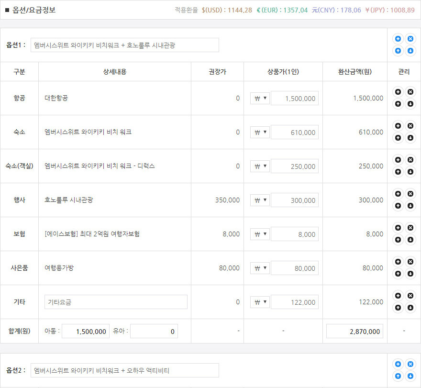Screen dimensions: 421x388
Task: Delete the 사은품 여행용가방 row
Action: pyautogui.click(x=410, y=262)
